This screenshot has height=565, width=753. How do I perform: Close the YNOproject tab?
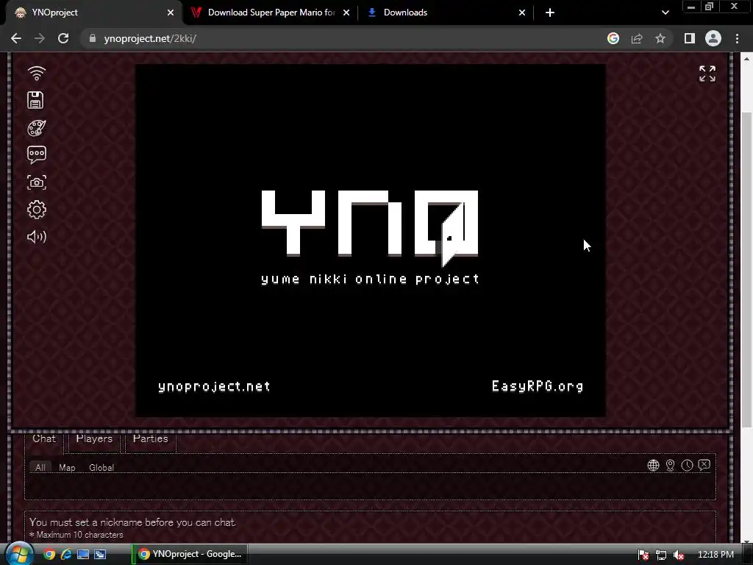(x=171, y=13)
